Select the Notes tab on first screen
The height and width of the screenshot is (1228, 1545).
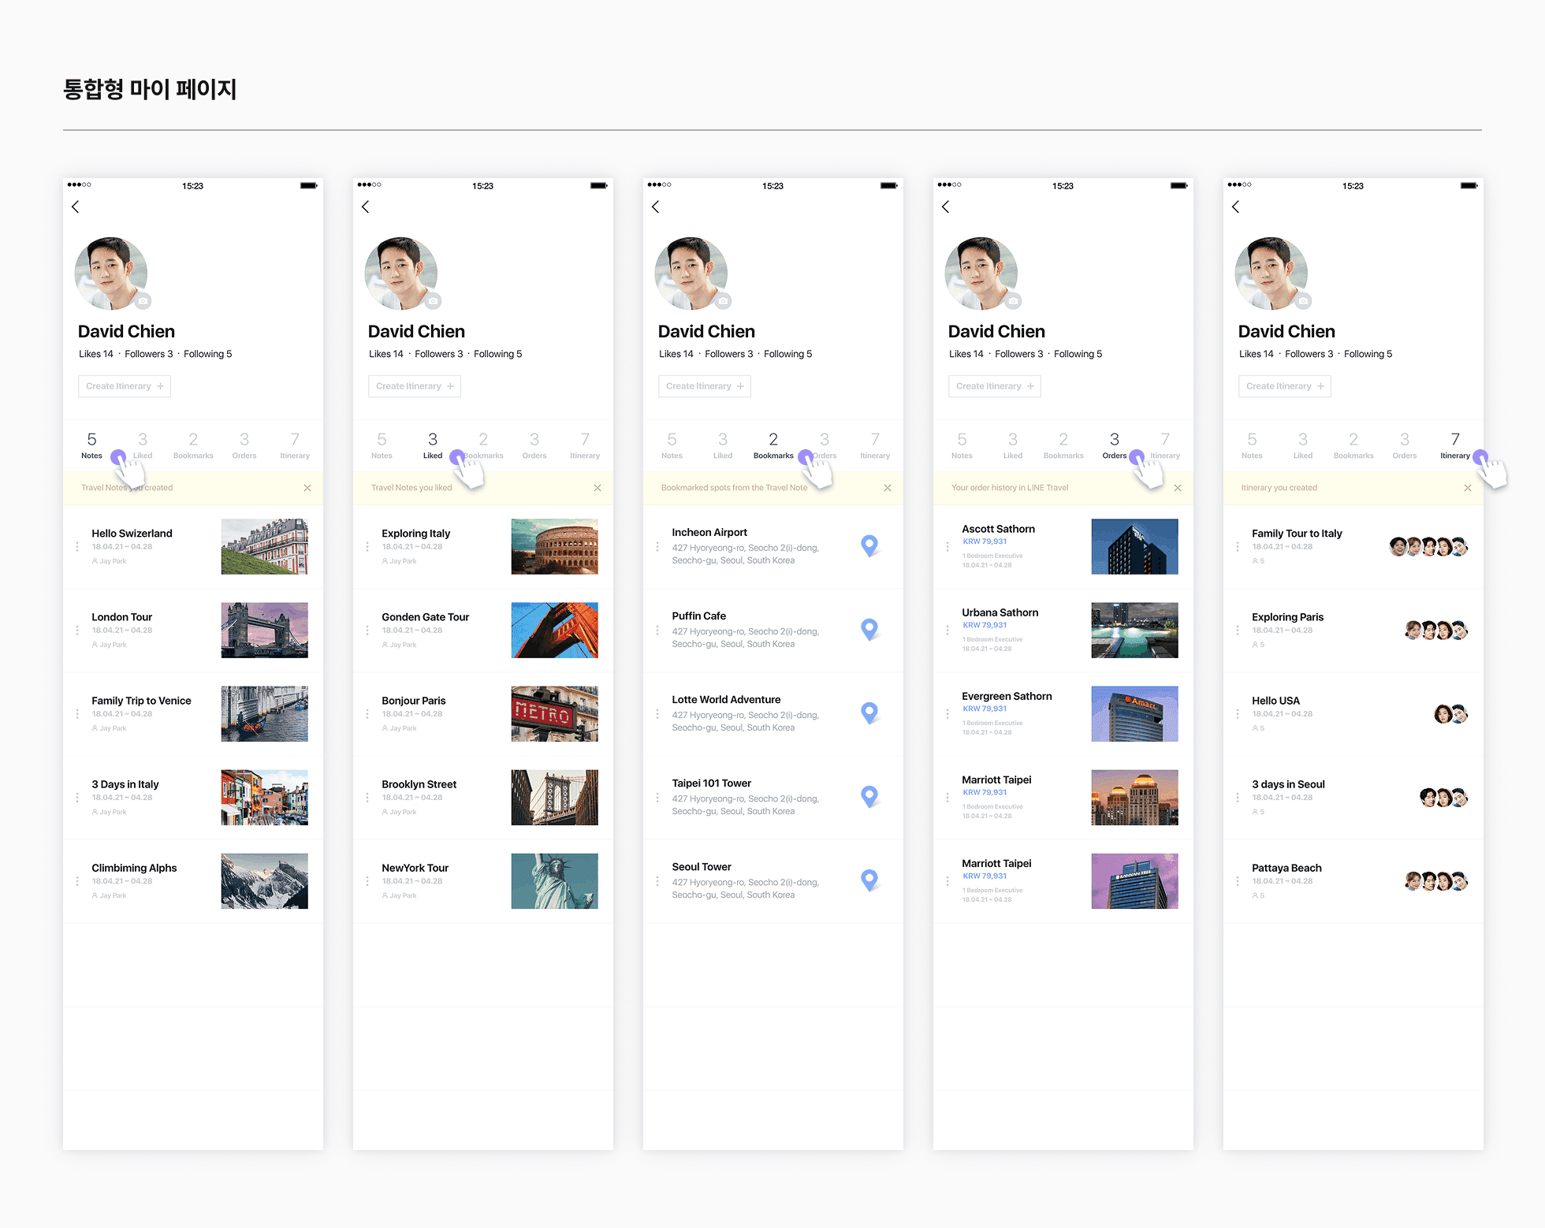click(x=91, y=445)
